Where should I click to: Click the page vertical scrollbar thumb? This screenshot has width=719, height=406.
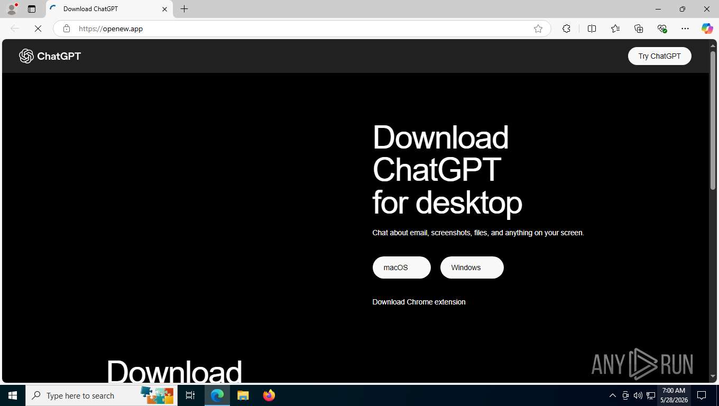click(x=713, y=121)
